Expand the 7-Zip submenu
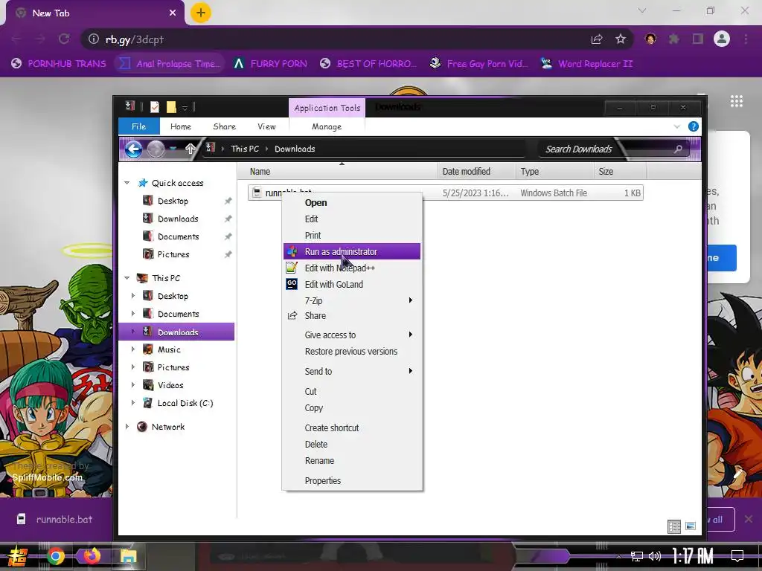Screen dimensions: 762x571 pos(352,300)
